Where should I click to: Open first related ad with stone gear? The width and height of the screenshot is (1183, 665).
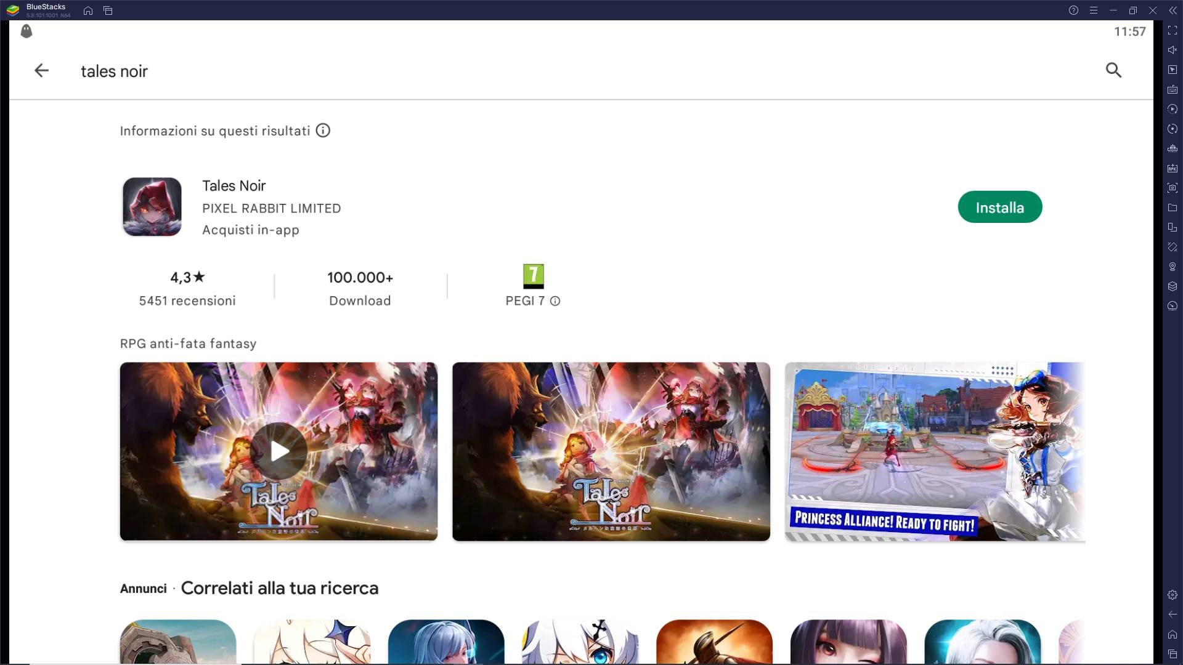pyautogui.click(x=178, y=642)
